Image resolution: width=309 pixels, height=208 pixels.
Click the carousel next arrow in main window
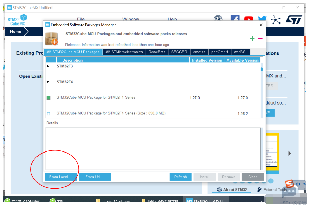[289, 153]
